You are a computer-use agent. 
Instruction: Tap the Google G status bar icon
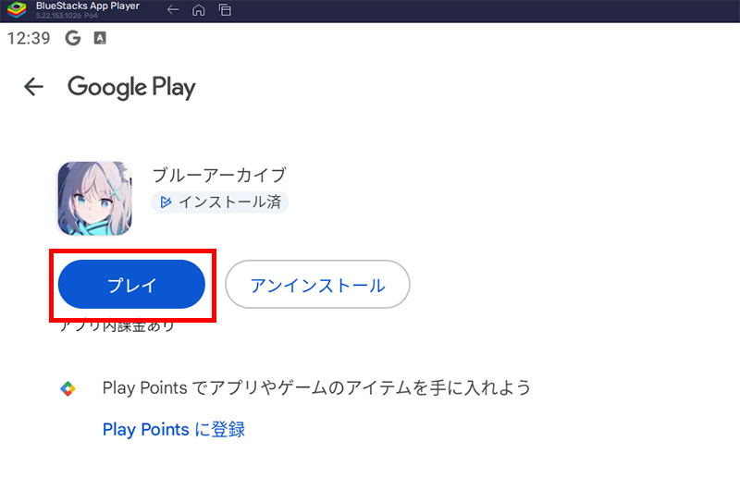[73, 39]
